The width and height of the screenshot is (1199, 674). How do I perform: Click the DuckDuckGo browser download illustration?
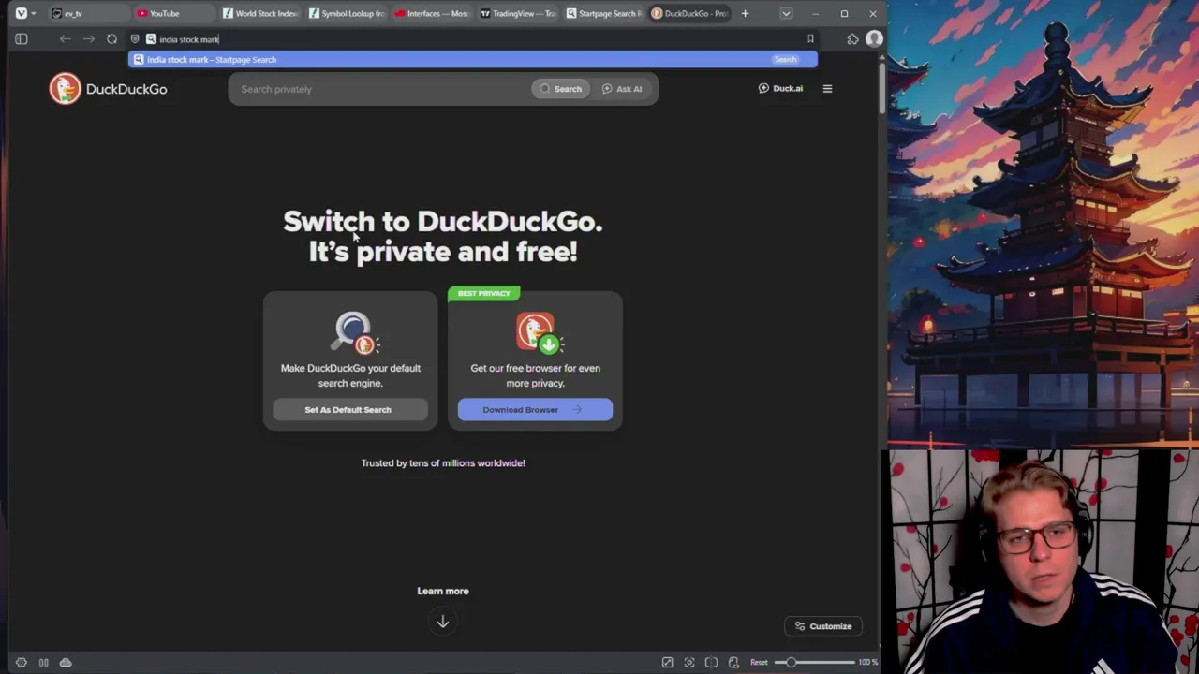pyautogui.click(x=538, y=333)
